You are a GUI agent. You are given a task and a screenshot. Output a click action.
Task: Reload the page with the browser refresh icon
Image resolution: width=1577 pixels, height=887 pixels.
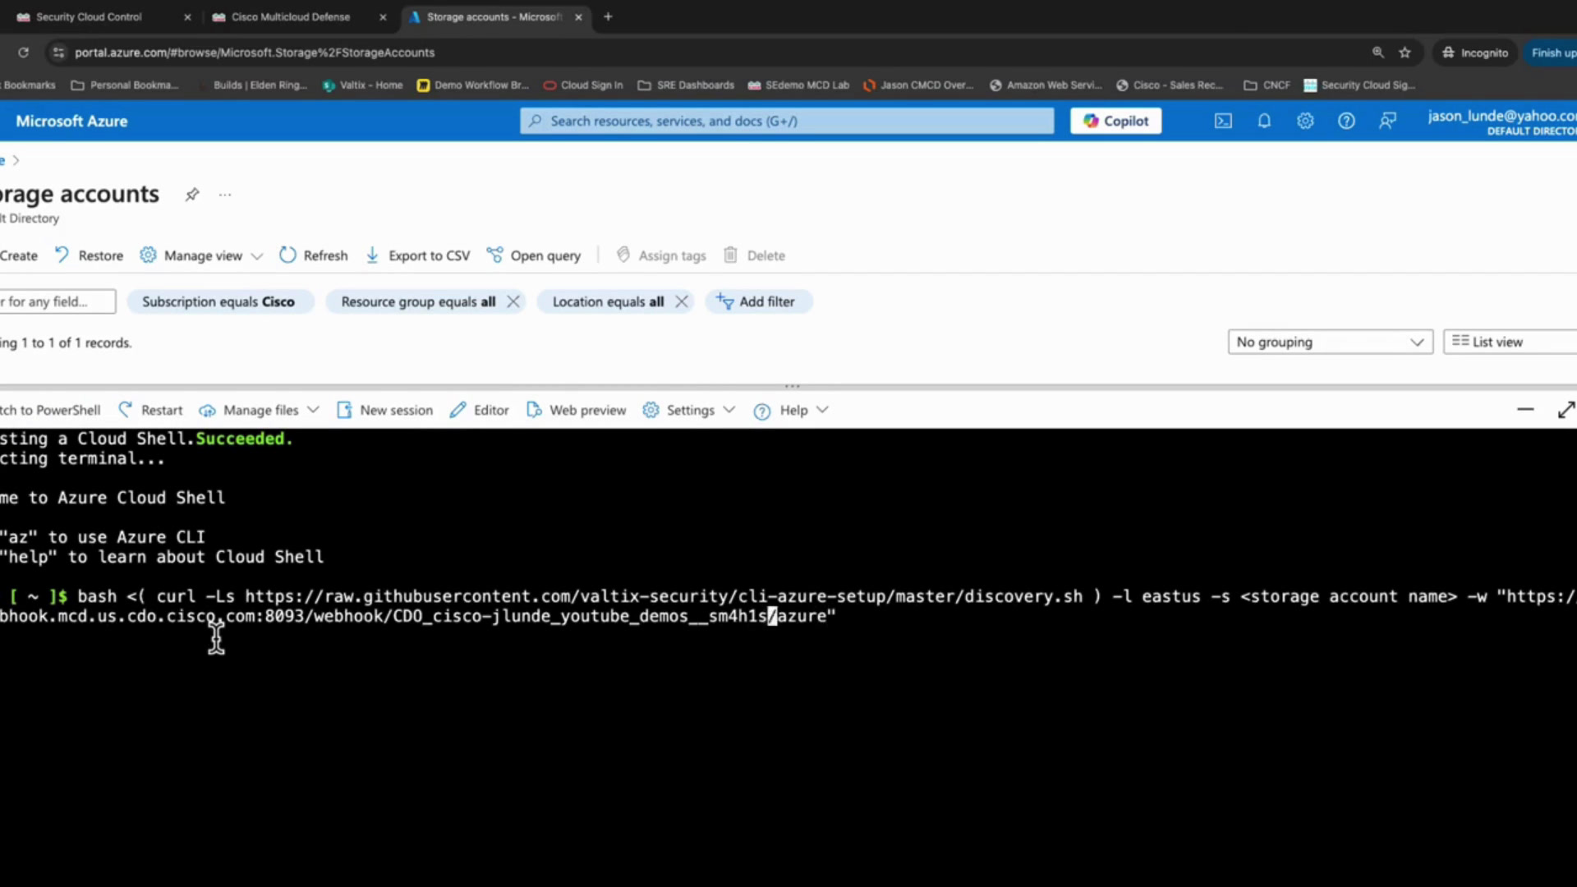click(x=23, y=53)
